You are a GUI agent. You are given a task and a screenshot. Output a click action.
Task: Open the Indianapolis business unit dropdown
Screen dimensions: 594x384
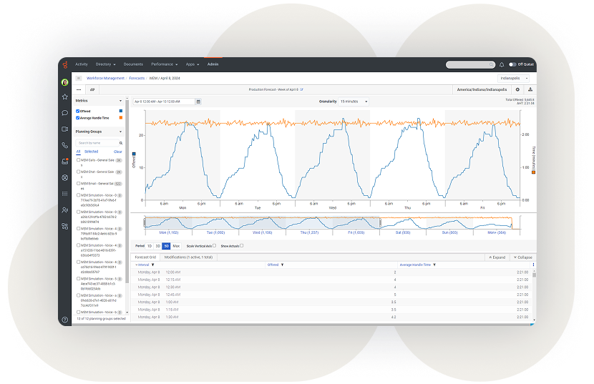click(513, 78)
